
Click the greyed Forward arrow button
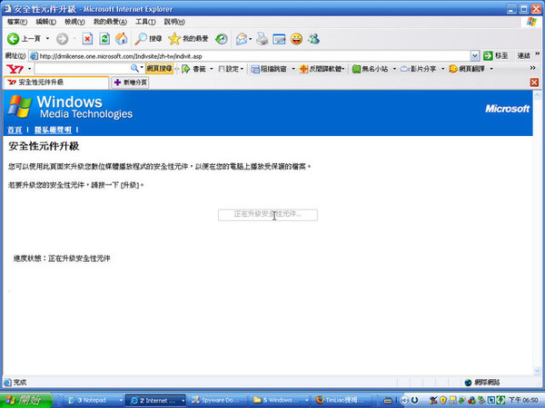[x=62, y=39]
